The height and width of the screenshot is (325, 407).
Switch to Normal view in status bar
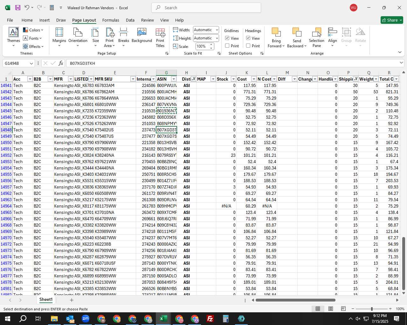(x=318, y=309)
